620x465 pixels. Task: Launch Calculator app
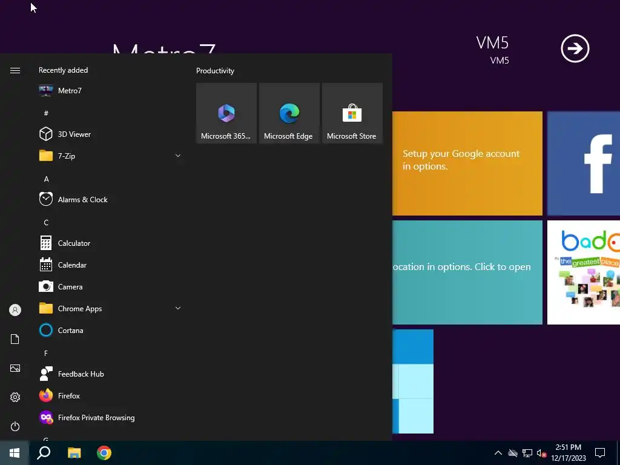click(x=110, y=243)
